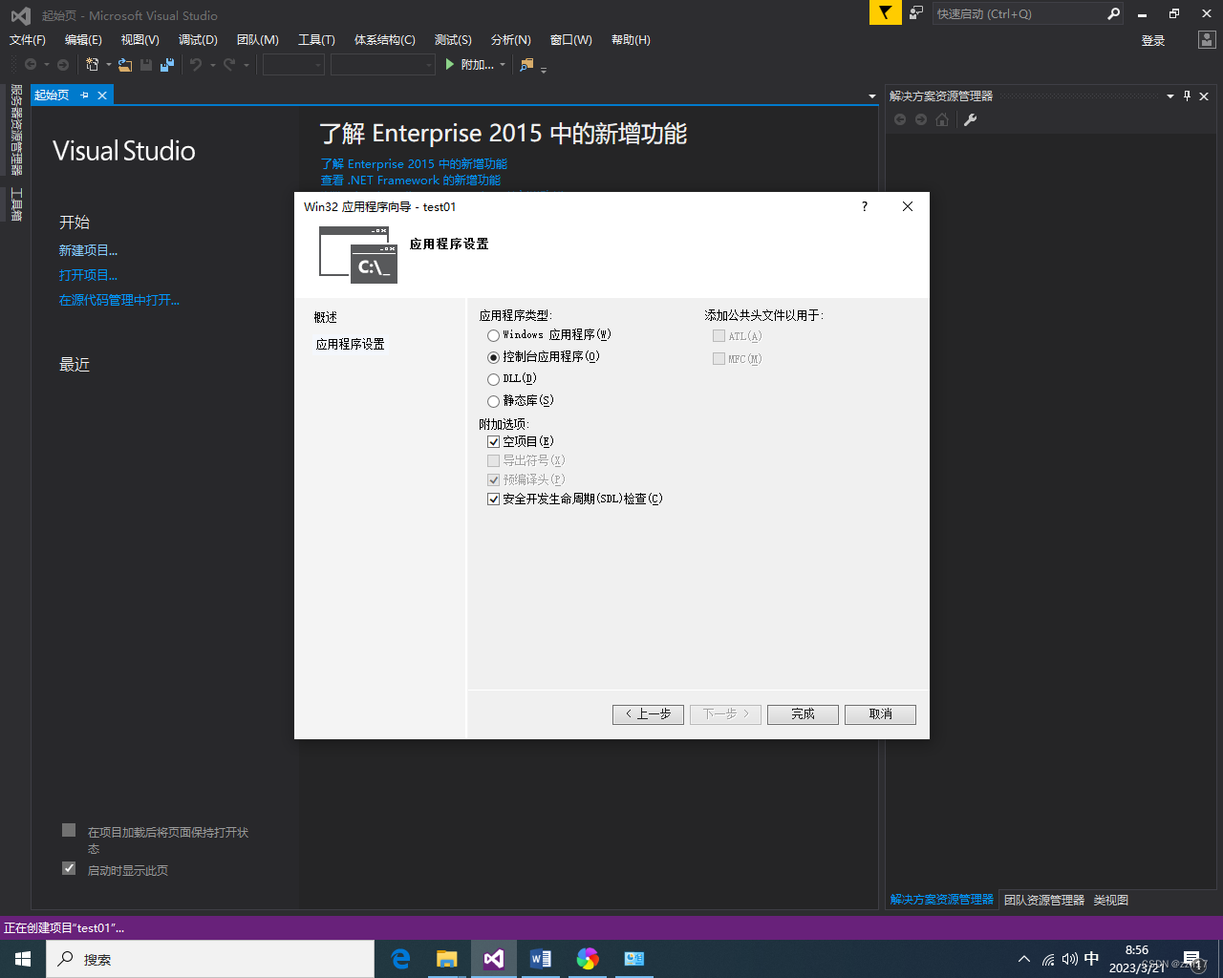Open the 附加 debug target dropdown

tap(501, 65)
